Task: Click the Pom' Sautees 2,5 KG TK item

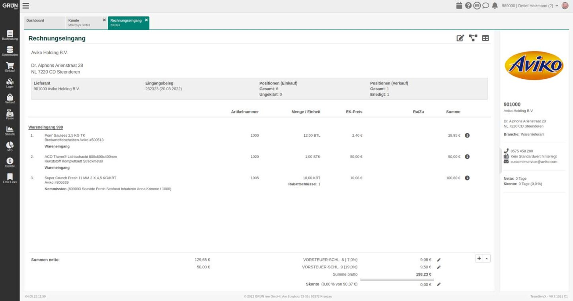Action: (x=65, y=136)
